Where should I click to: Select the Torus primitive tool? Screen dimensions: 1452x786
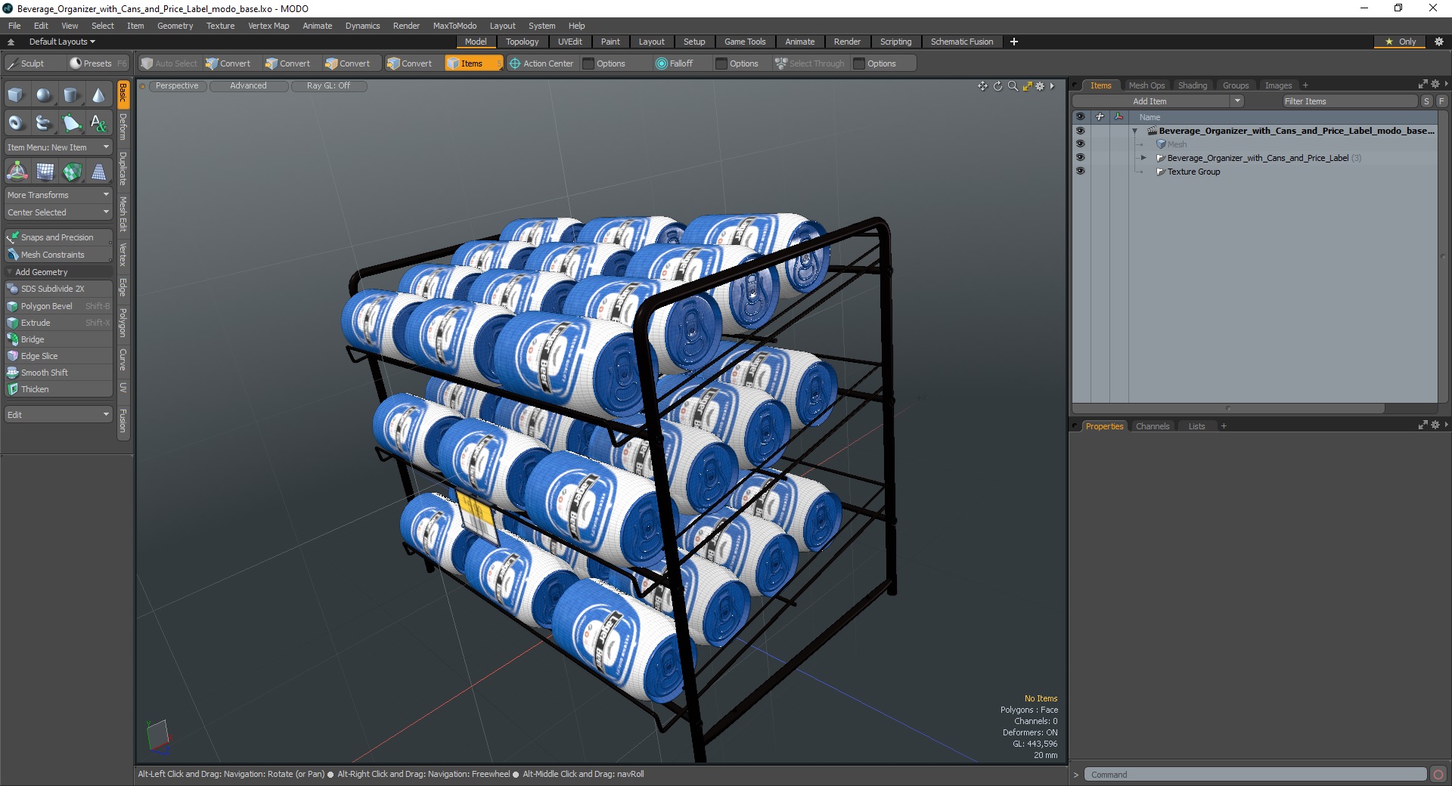[17, 122]
